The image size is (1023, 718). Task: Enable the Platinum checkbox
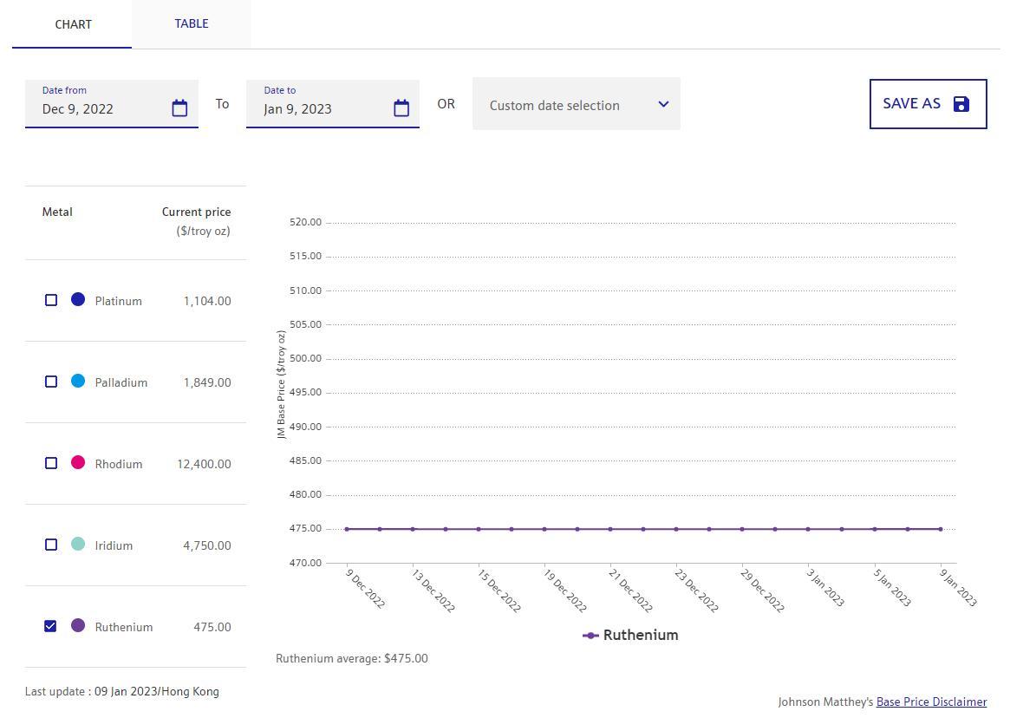(x=51, y=300)
